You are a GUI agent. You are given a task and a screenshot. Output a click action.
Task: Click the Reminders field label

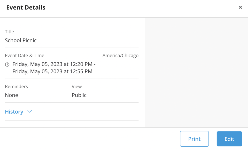point(17,87)
